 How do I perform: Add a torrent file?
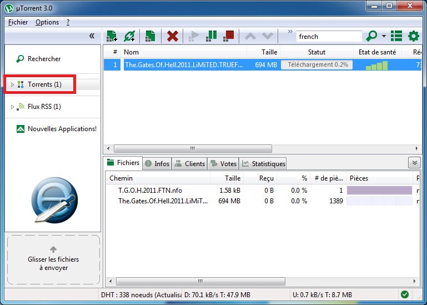112,36
